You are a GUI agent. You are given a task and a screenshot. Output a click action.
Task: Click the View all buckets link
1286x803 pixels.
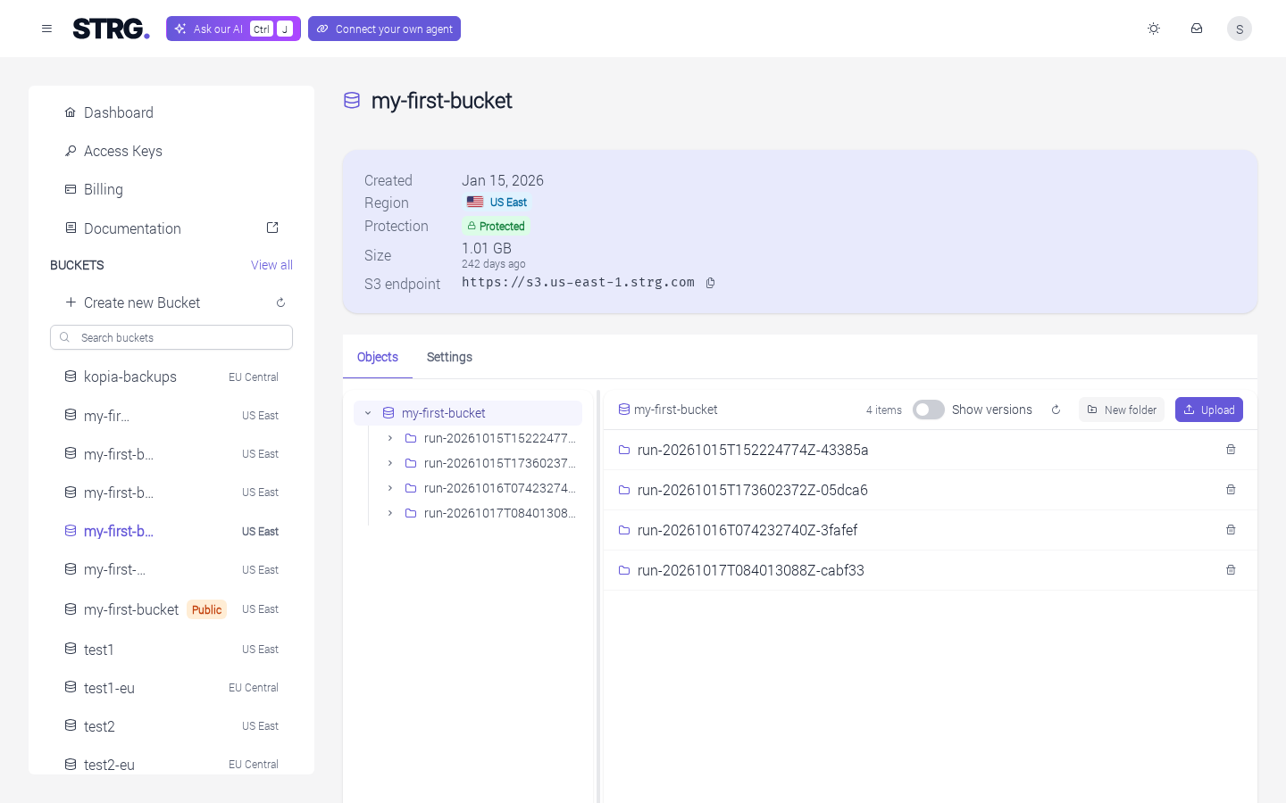(x=271, y=265)
